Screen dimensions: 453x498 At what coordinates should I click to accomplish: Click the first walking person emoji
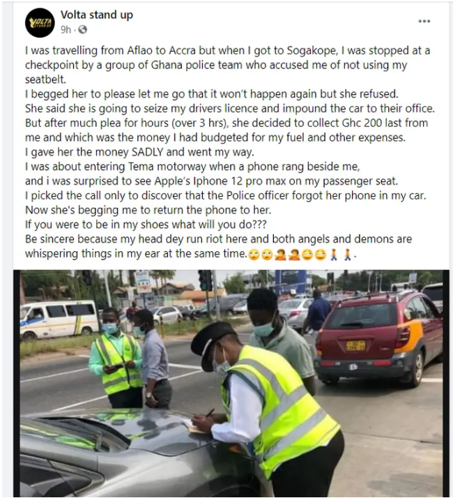pos(334,255)
